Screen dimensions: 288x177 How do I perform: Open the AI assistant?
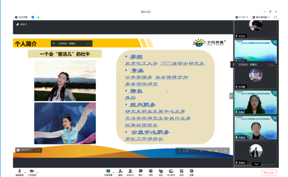(171, 172)
